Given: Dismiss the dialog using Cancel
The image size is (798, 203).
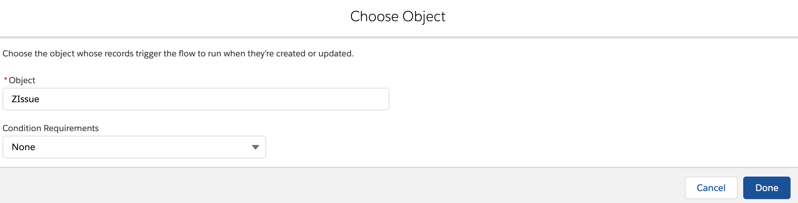Looking at the screenshot, I should pyautogui.click(x=711, y=188).
